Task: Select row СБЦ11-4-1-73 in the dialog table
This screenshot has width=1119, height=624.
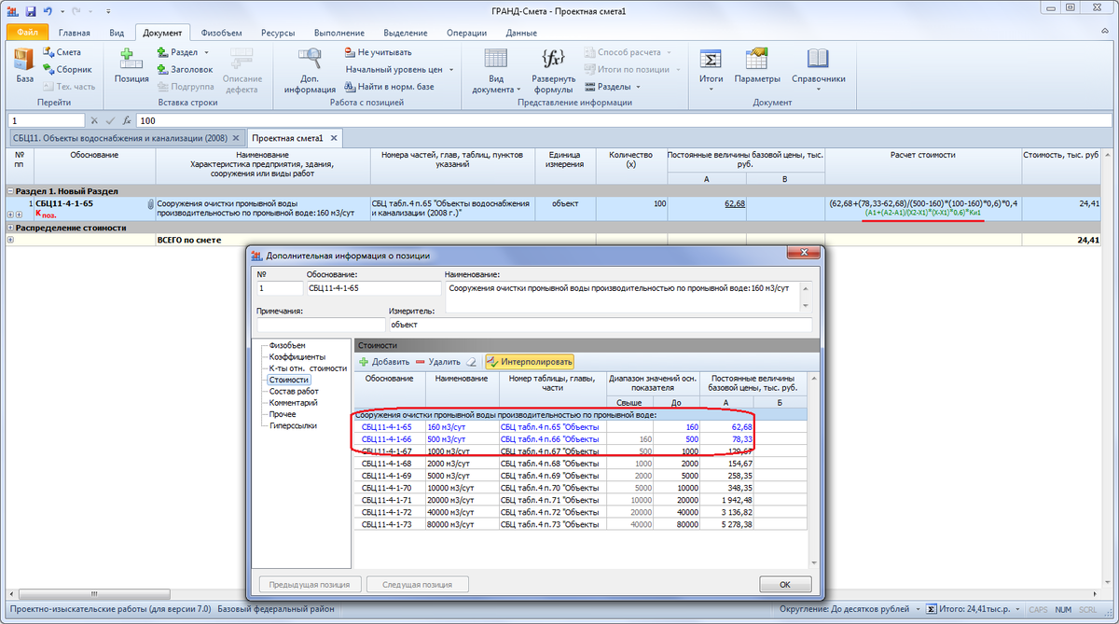Action: [580, 524]
